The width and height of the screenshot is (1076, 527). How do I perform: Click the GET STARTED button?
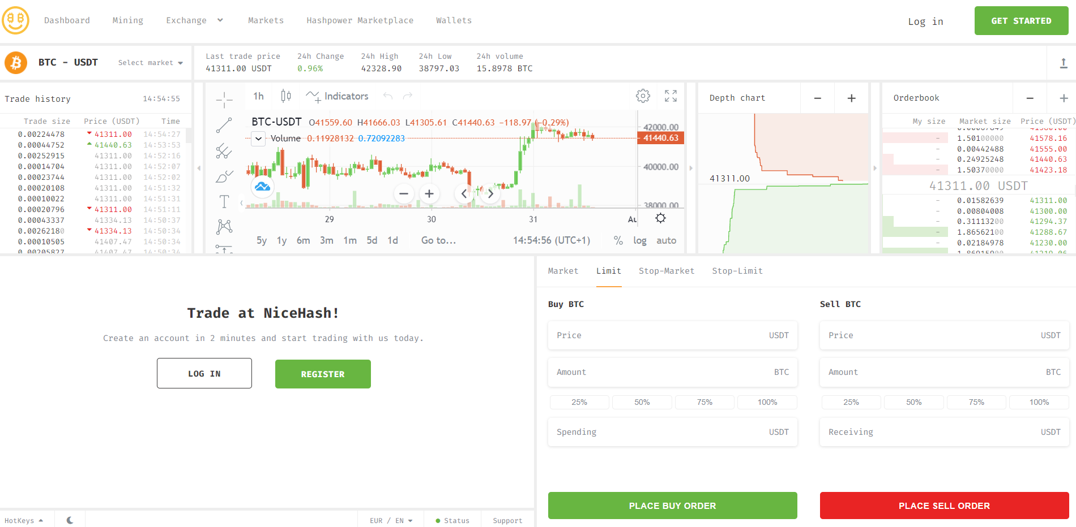pyautogui.click(x=1021, y=21)
